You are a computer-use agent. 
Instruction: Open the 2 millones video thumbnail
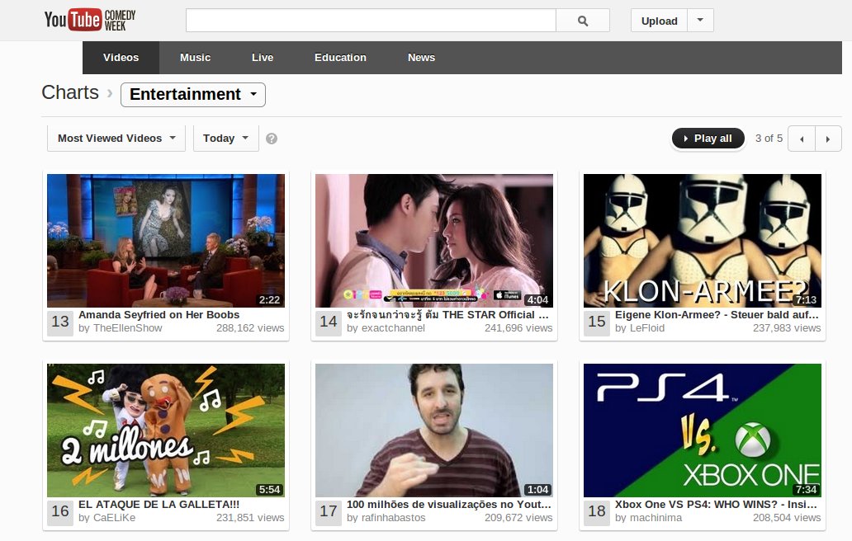pos(166,430)
